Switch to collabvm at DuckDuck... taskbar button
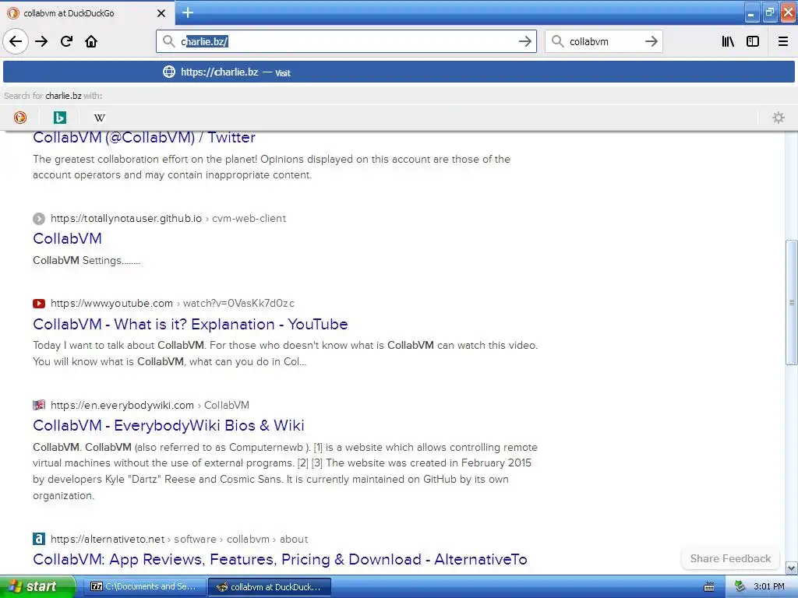The width and height of the screenshot is (798, 598). [x=270, y=587]
